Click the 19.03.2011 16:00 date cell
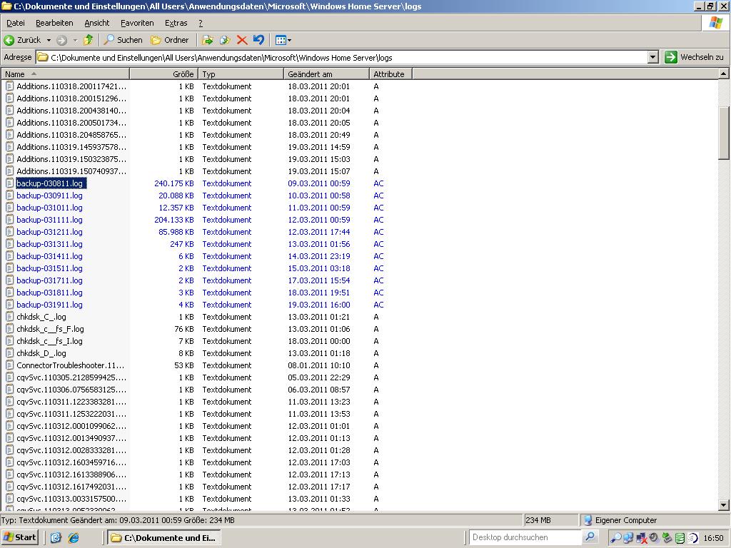This screenshot has height=548, width=731. [x=319, y=304]
